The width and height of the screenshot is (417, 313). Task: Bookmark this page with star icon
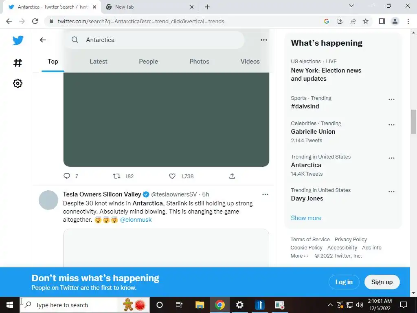click(x=366, y=21)
